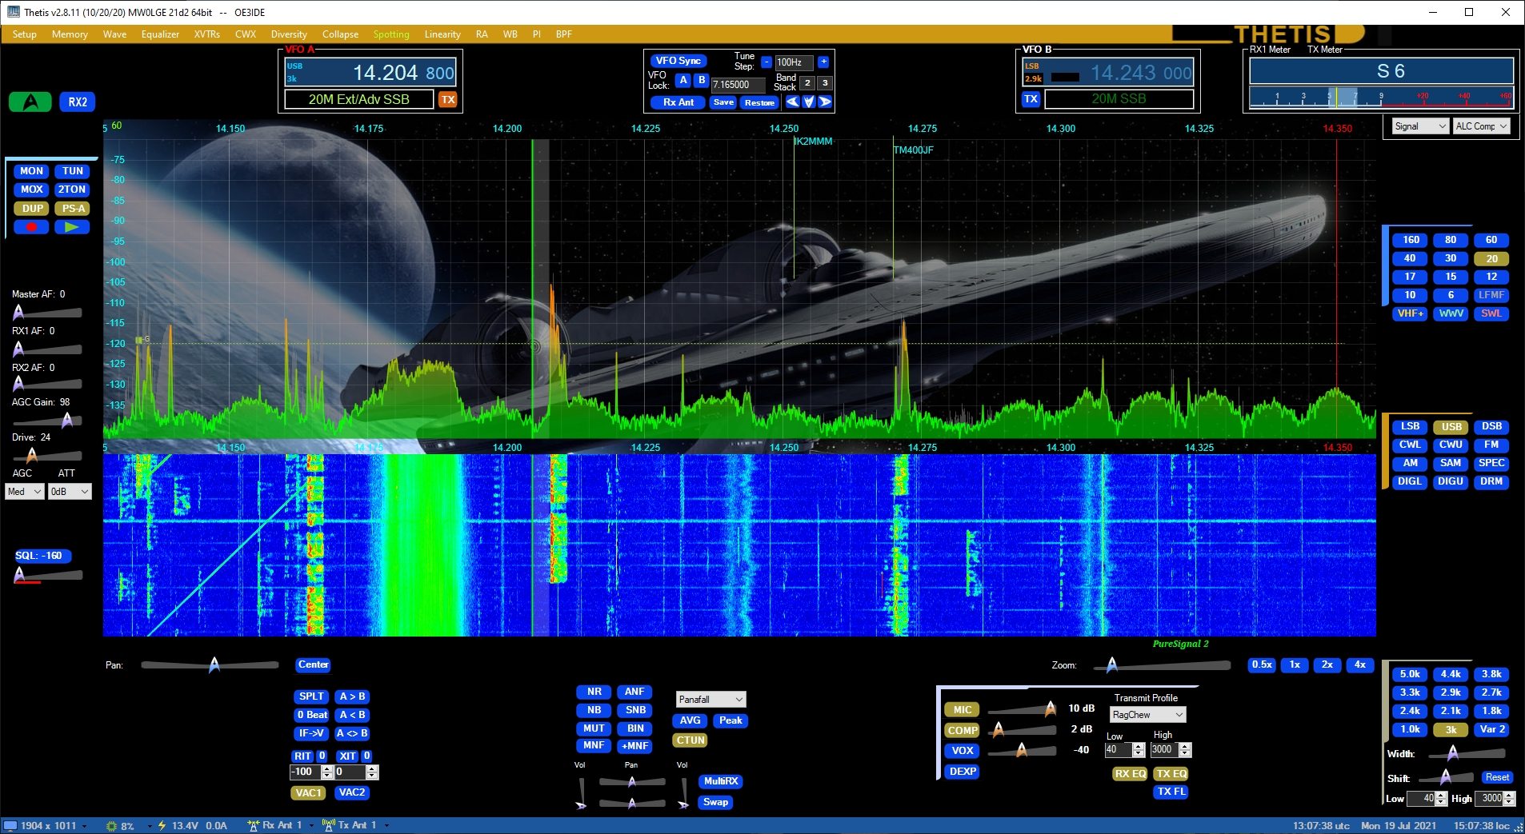
Task: Click the CPU usage chip icon in status bar
Action: 112,826
